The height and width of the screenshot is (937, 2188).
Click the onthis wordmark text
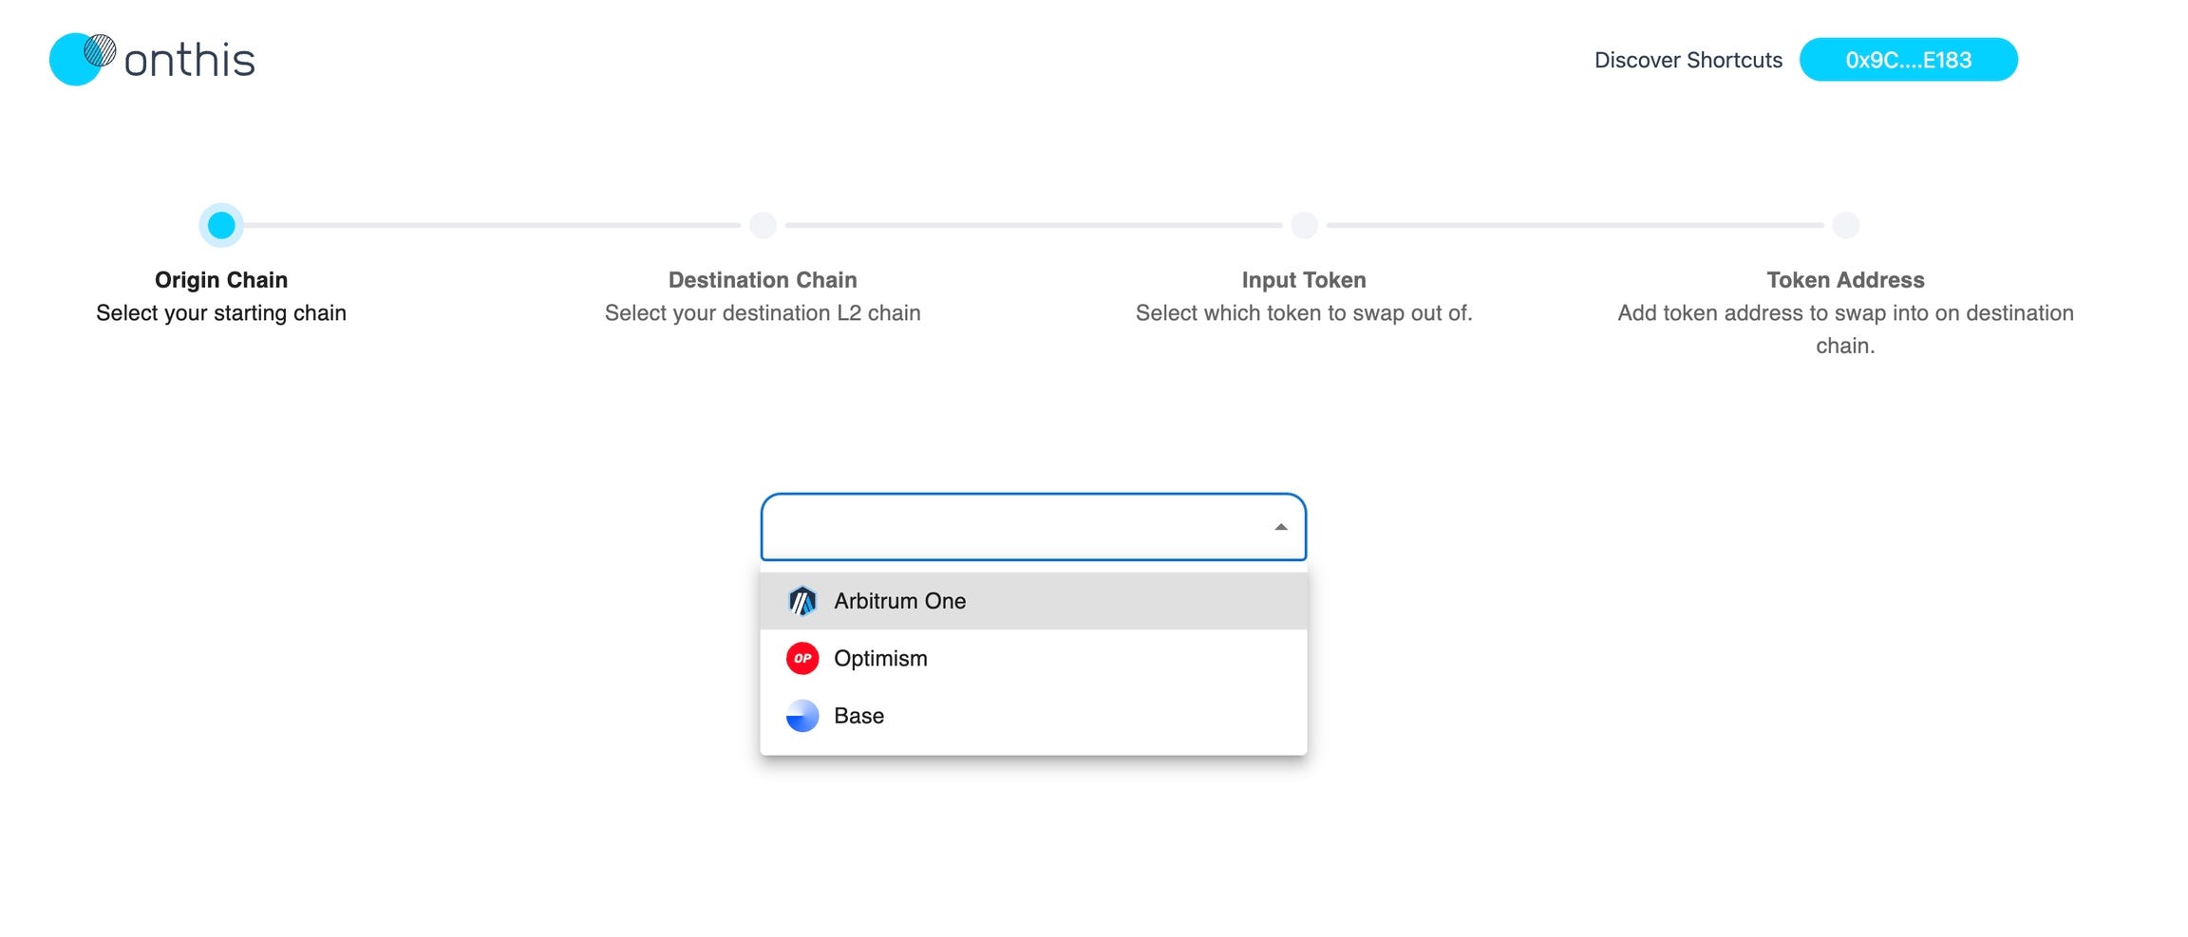click(x=189, y=60)
